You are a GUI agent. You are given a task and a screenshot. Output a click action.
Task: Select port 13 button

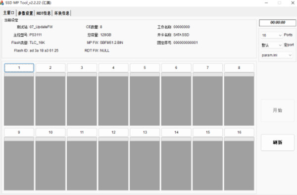coord(145,132)
